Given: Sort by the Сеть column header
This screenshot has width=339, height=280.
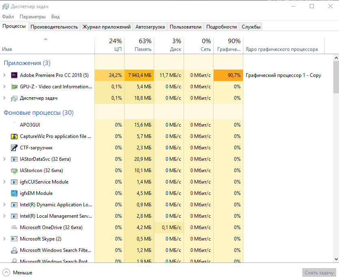Looking at the screenshot, I should (199, 45).
